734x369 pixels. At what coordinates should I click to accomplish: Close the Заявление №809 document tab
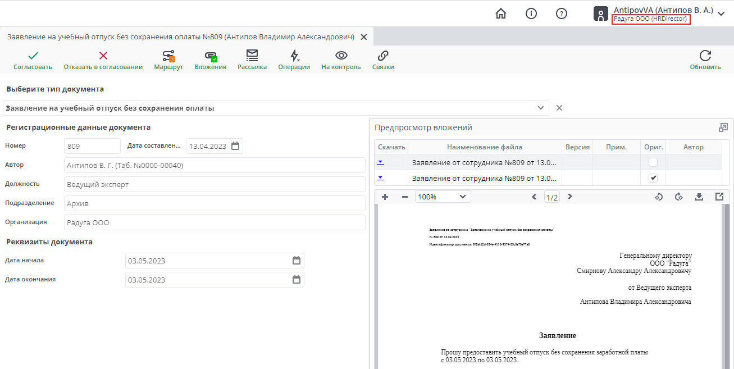[363, 37]
